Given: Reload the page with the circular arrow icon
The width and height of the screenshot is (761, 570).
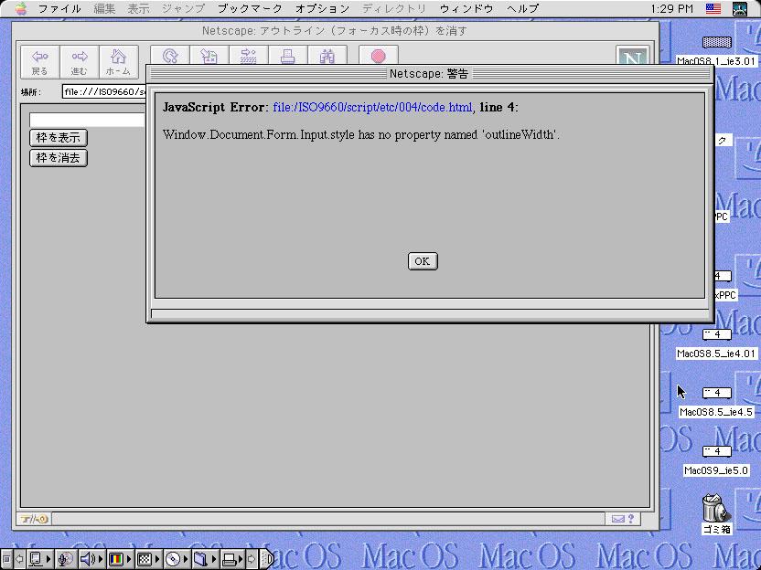Looking at the screenshot, I should tap(170, 56).
